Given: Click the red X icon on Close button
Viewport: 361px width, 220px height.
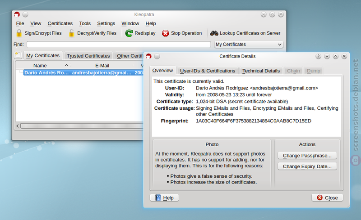Looking at the screenshot, I should click(320, 198).
